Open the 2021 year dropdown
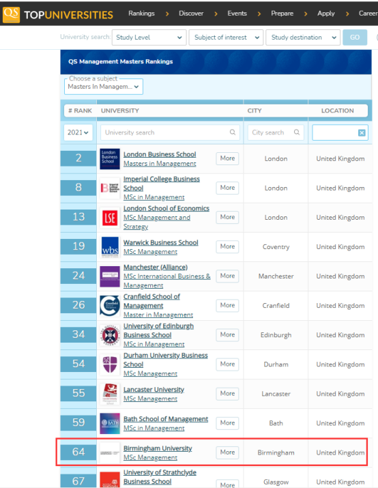The image size is (378, 488). pos(78,132)
